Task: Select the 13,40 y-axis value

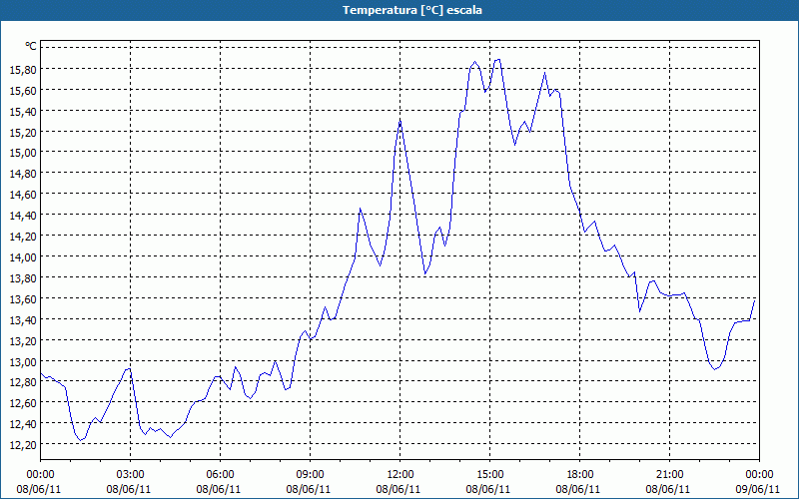Action: click(x=23, y=319)
